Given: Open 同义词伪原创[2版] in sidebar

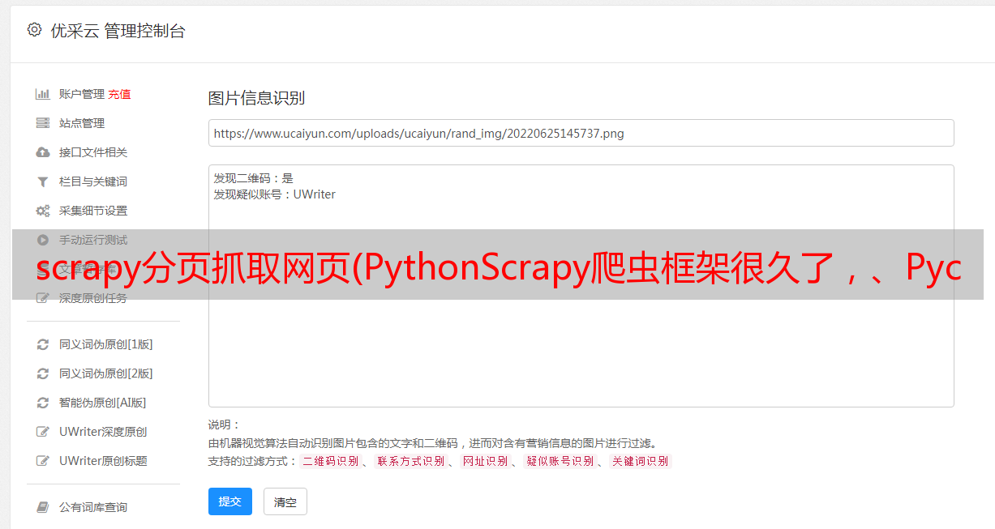Looking at the screenshot, I should point(106,373).
